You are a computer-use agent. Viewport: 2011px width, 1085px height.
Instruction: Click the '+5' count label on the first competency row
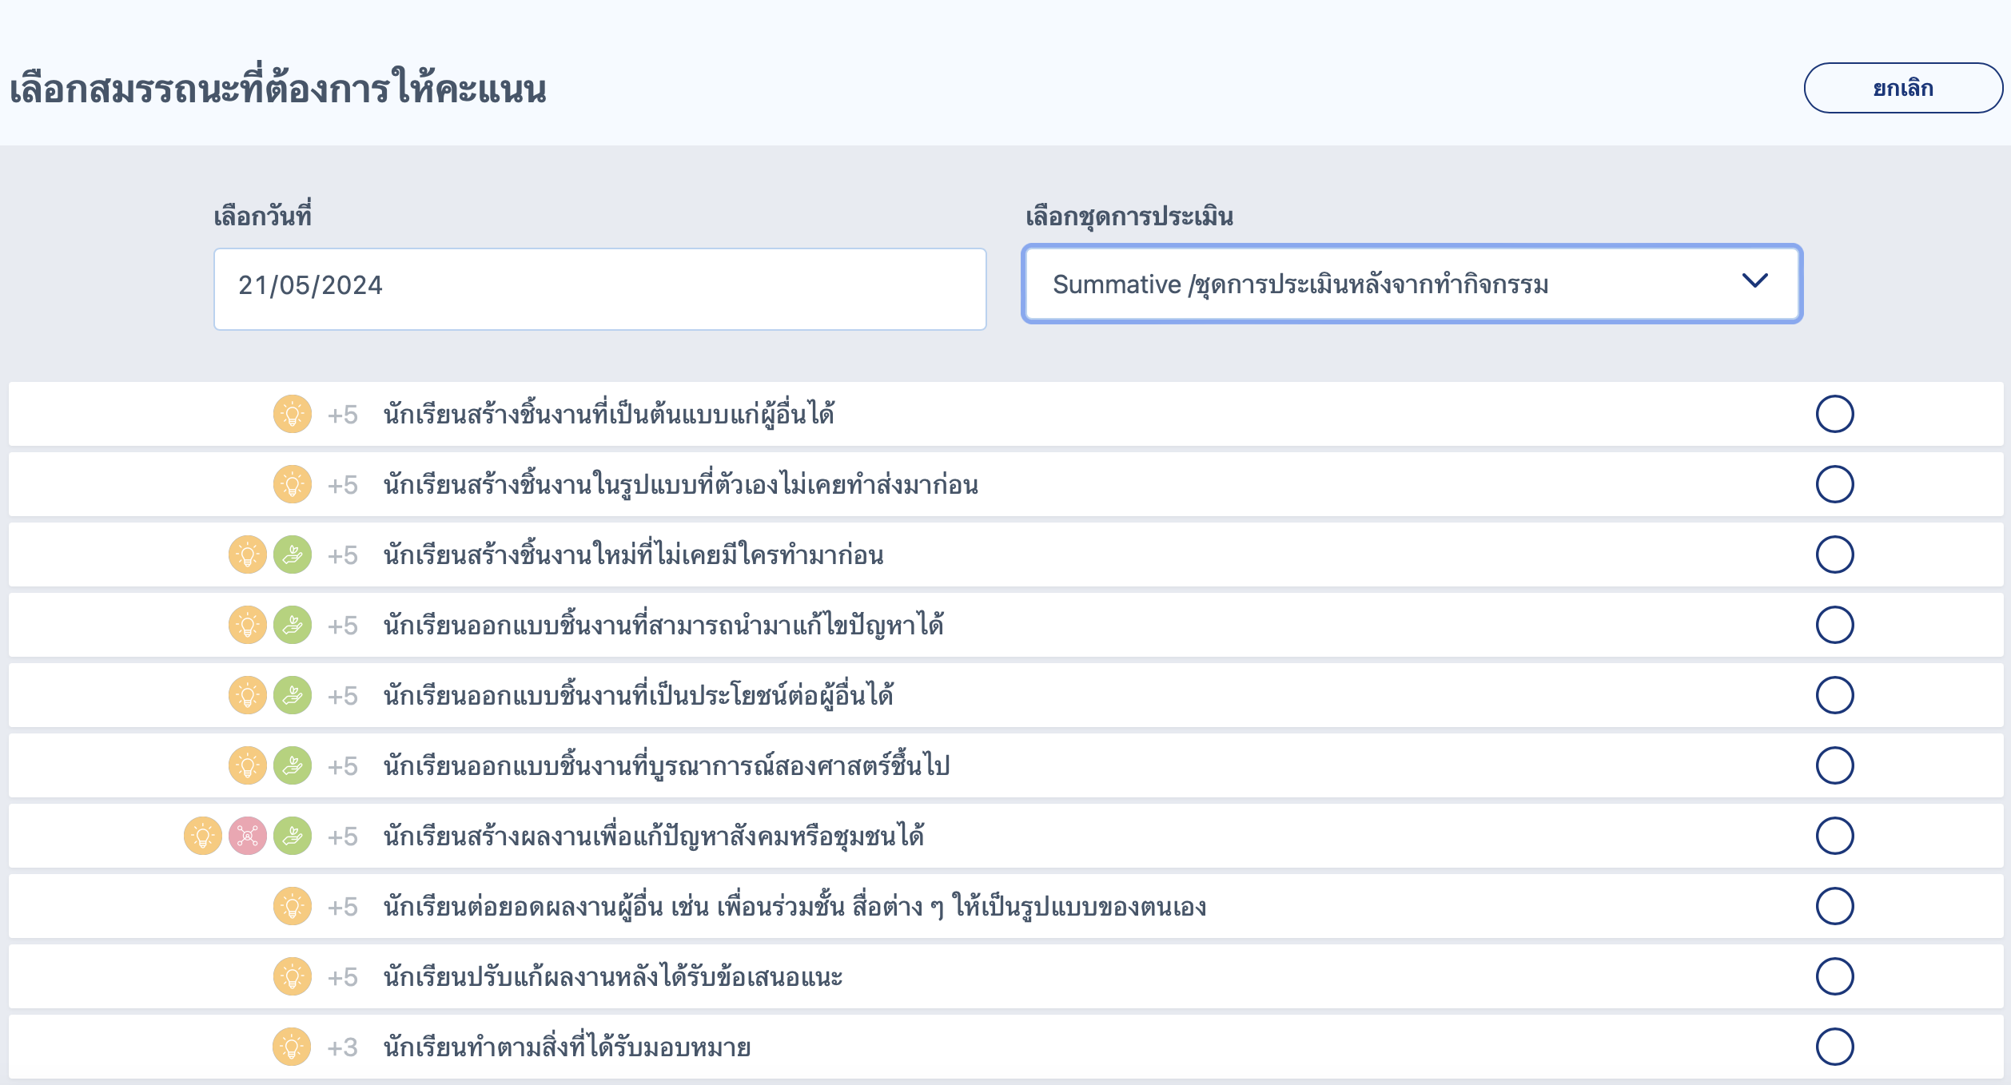tap(344, 413)
